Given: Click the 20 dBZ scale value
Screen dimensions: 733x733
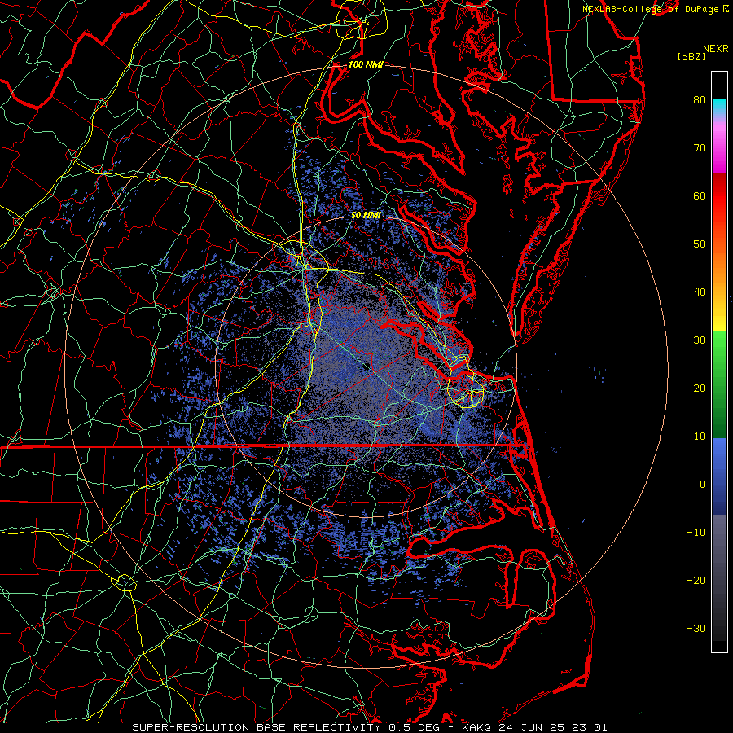Looking at the screenshot, I should pos(700,388).
